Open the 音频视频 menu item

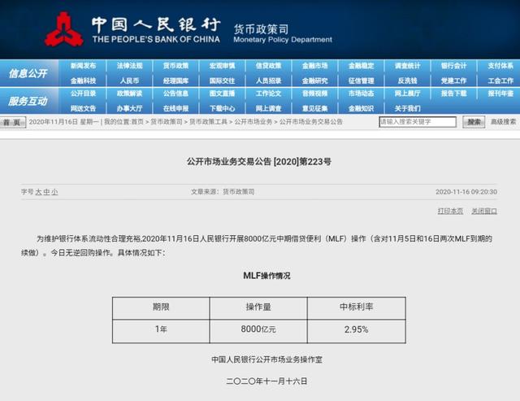tap(314, 94)
